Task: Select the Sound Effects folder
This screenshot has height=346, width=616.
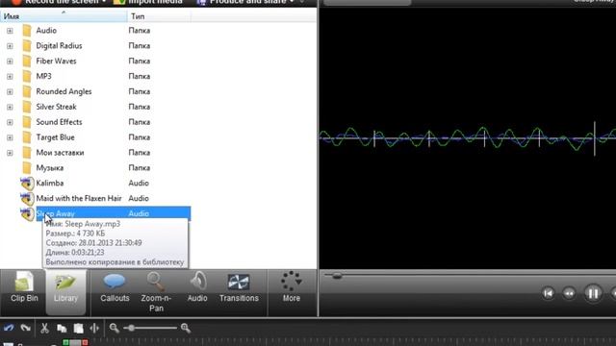Action: click(x=59, y=122)
